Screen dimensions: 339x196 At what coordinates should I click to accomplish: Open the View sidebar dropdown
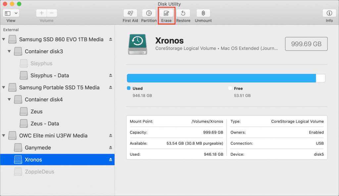click(x=11, y=13)
